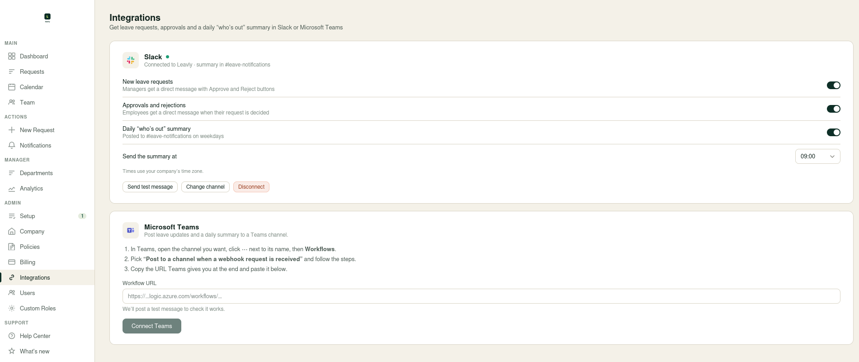859x362 pixels.
Task: Disable the New leave requests toggle
Action: tap(833, 86)
